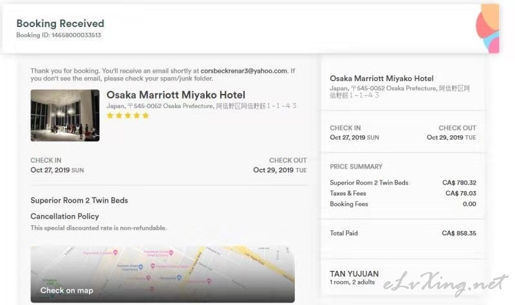The image size is (515, 305).
Task: Click the five-star rating under hotel name
Action: click(x=128, y=116)
